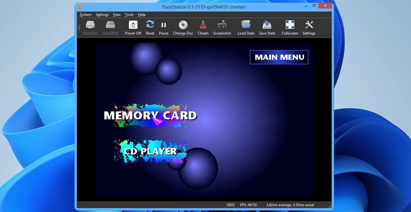
Task: Select MEMORY CARD in the BIOS menu
Action: tap(150, 116)
